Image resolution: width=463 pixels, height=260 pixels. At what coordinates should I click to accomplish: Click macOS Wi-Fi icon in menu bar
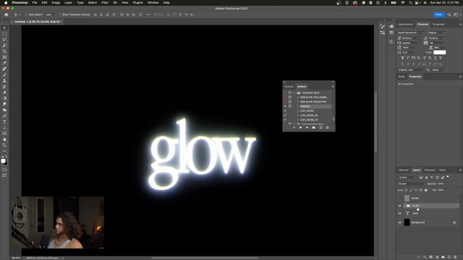[x=403, y=3]
